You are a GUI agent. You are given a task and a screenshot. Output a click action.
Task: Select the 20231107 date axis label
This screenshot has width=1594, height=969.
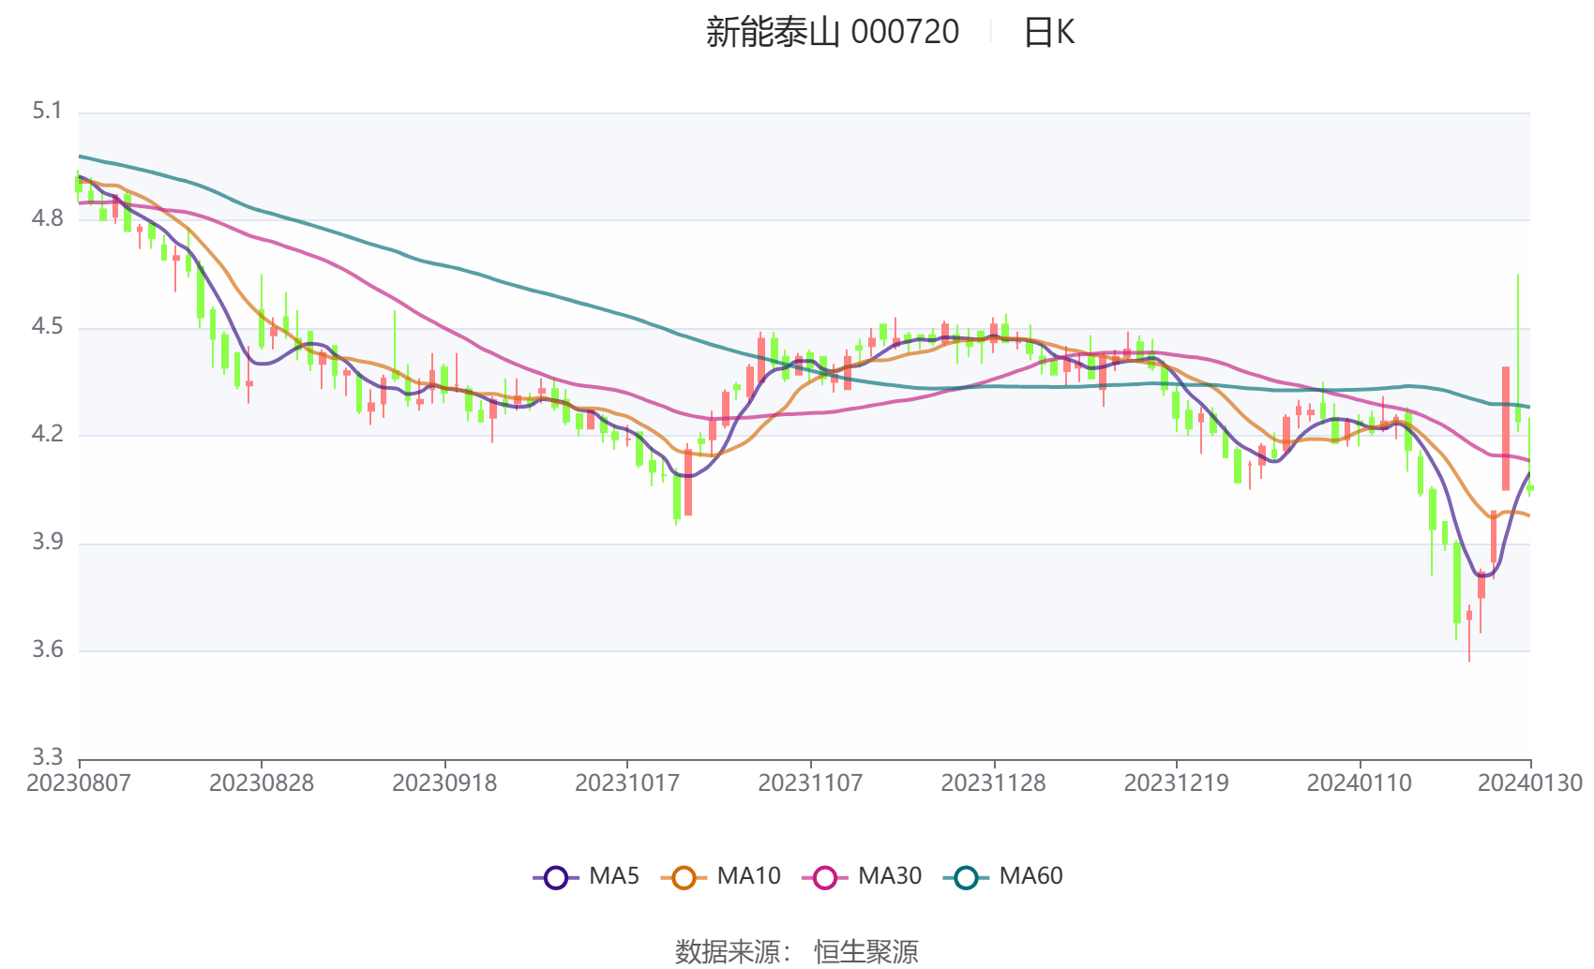pos(810,783)
